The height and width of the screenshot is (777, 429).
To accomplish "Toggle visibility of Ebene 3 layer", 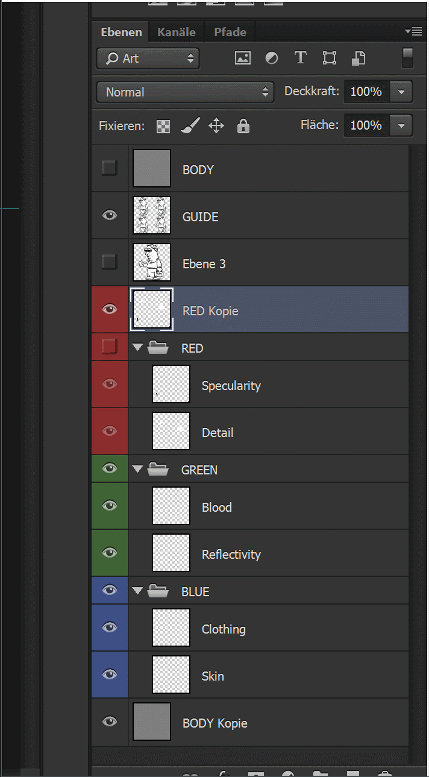I will [110, 262].
